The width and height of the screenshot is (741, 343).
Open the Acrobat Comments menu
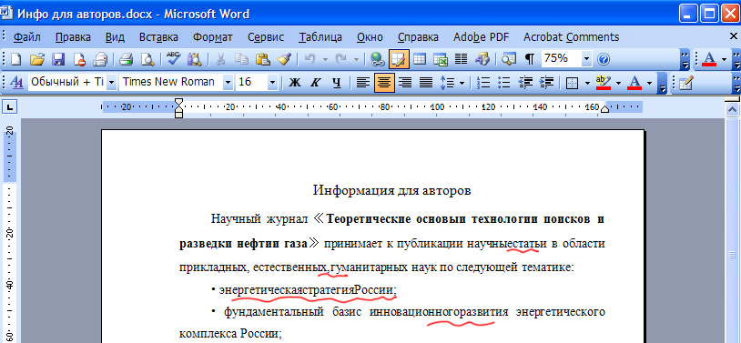pyautogui.click(x=571, y=37)
